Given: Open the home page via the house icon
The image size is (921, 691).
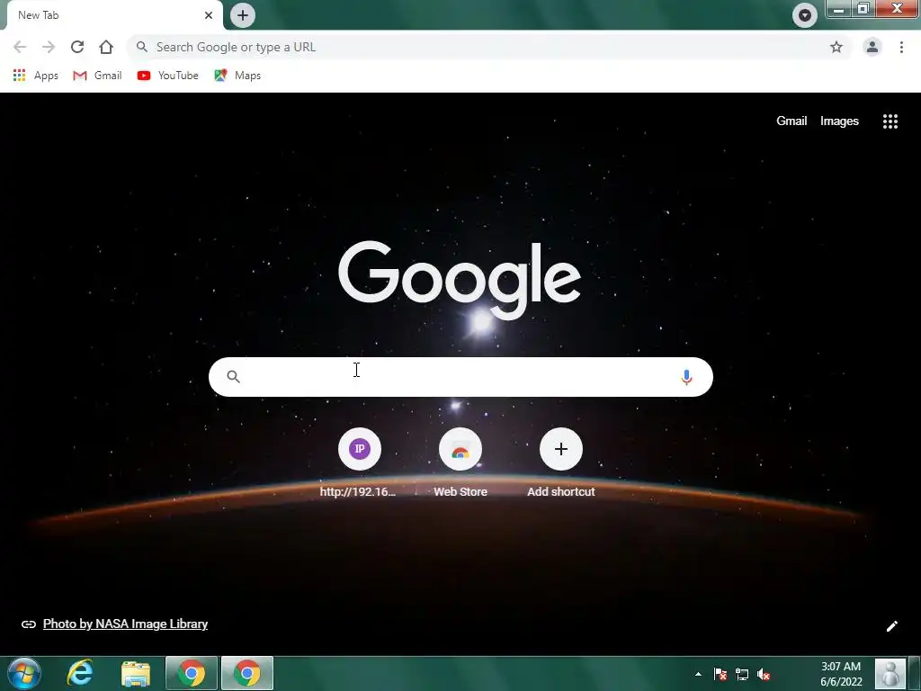Looking at the screenshot, I should click(106, 47).
